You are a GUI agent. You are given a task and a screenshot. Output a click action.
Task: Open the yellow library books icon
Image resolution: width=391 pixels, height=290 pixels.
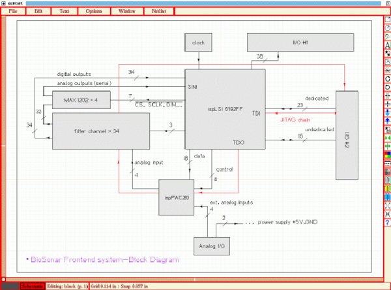388,189
